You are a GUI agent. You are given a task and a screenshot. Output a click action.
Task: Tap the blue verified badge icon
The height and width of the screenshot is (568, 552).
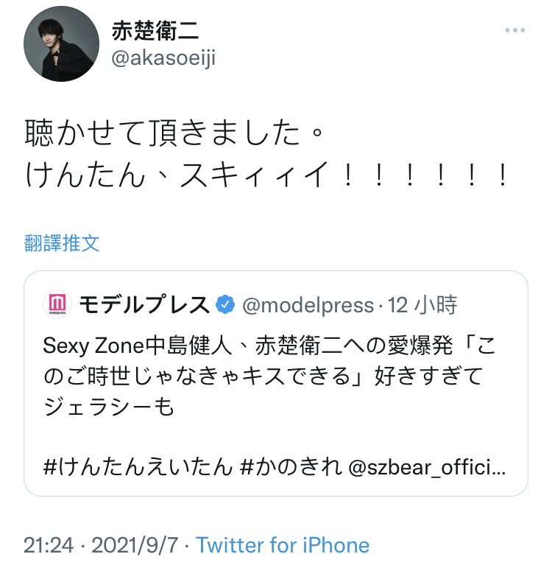point(225,304)
